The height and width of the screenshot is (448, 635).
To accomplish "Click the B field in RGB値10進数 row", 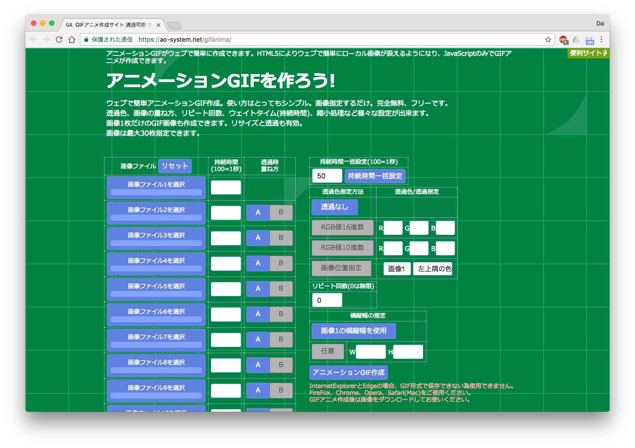I will (x=445, y=248).
